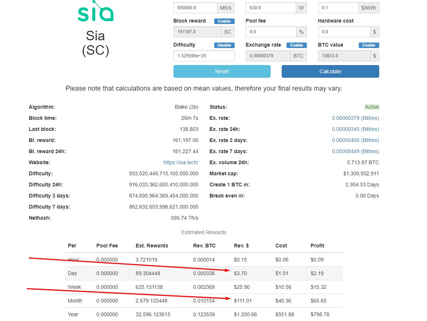Click the BTC value input 10933.0

tap(344, 56)
